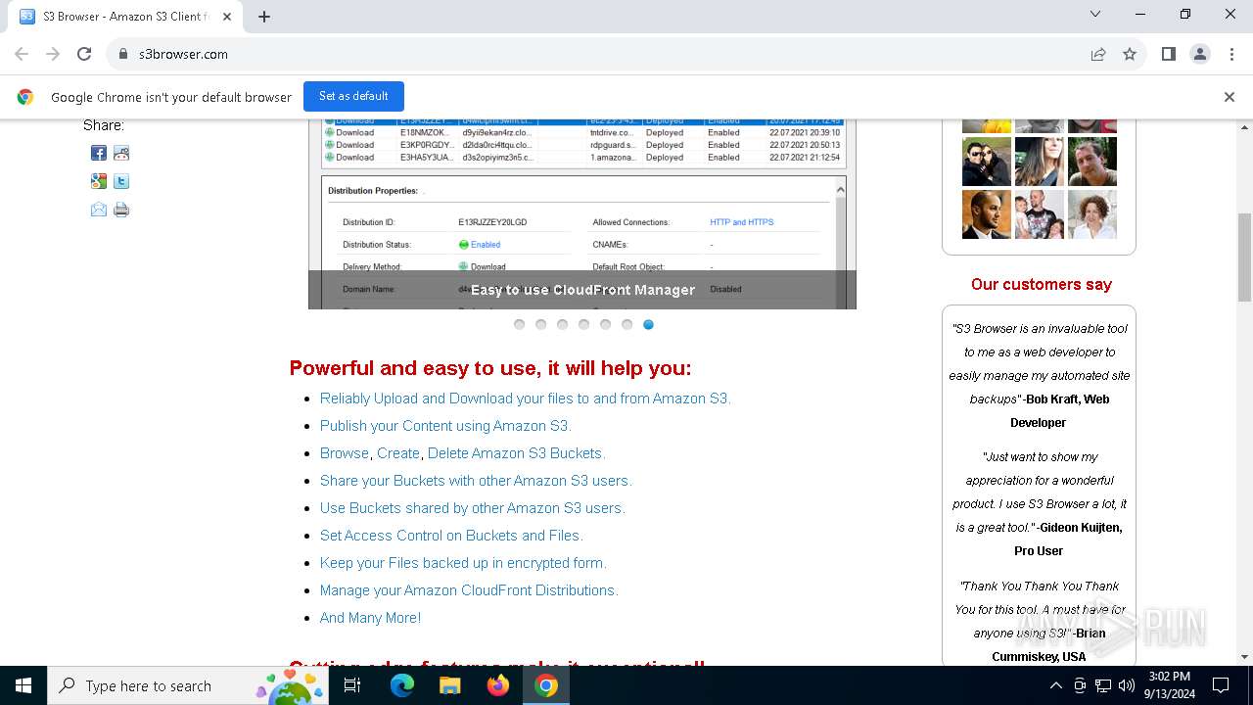Click the taskbar clock showing 3:02 PM

point(1169,685)
